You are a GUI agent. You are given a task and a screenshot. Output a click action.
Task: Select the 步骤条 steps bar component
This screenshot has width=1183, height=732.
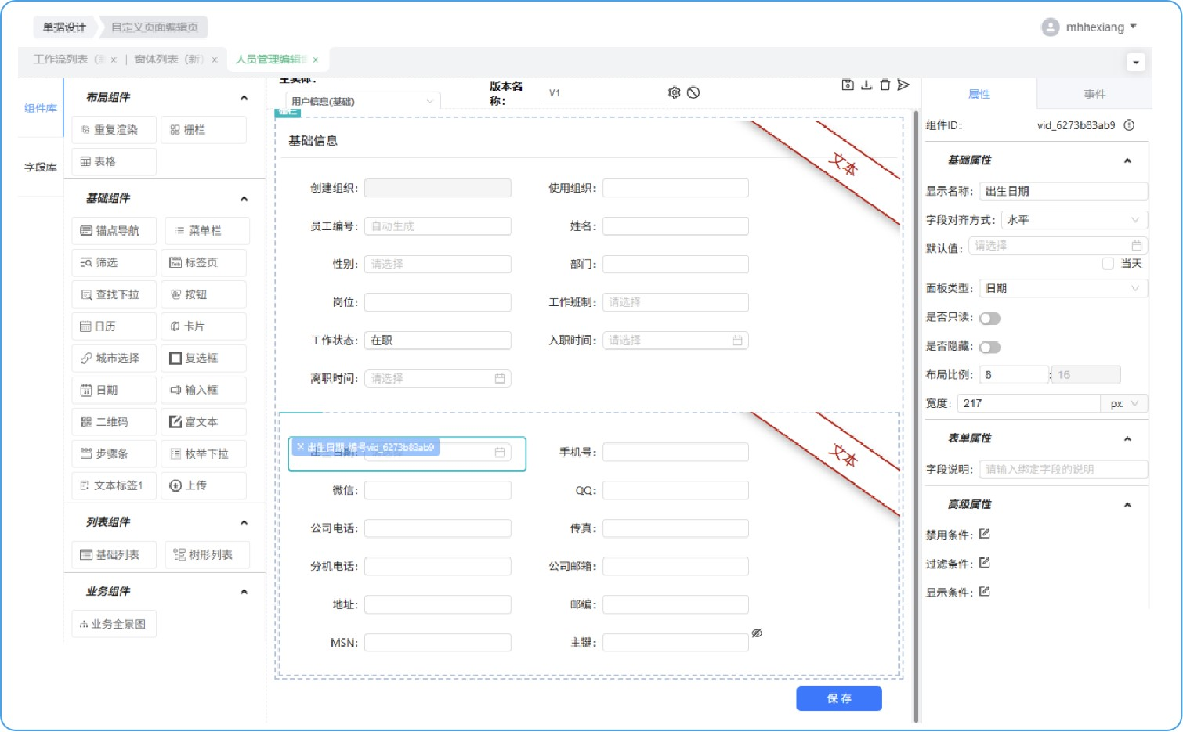[114, 454]
